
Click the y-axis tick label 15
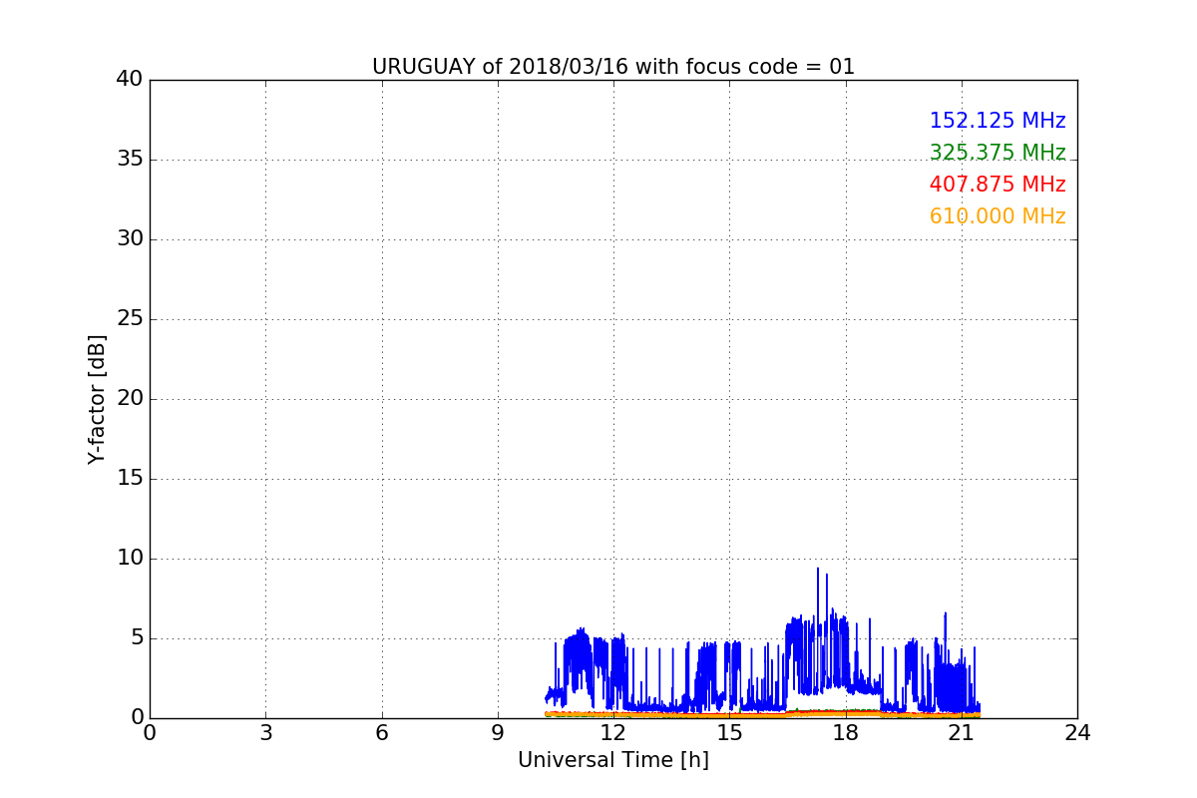[x=130, y=479]
